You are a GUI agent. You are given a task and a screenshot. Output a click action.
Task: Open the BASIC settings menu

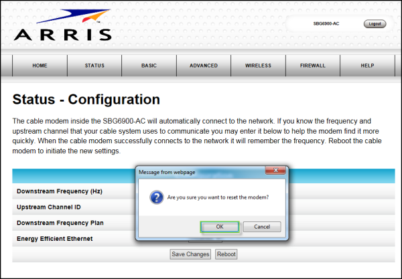(x=149, y=66)
